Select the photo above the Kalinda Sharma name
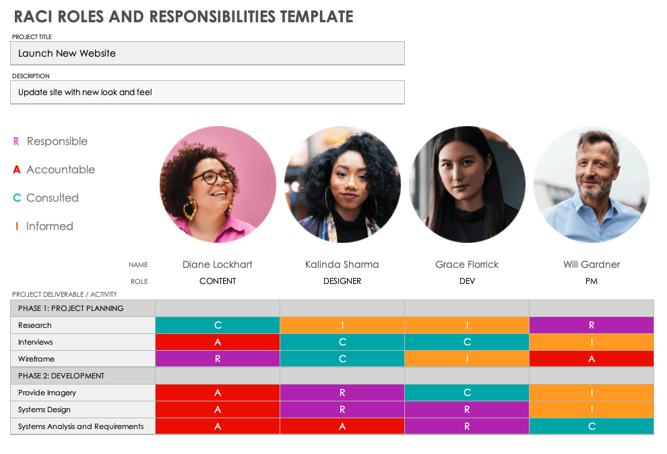The image size is (667, 454). tap(342, 184)
